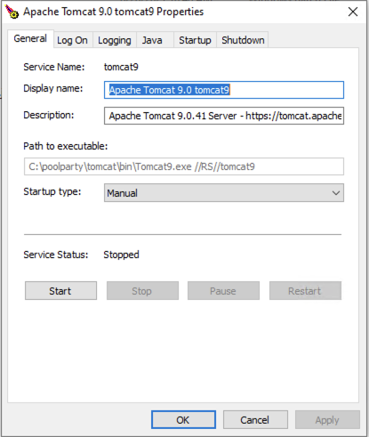
Task: Click the disabled Restart button
Action: [x=305, y=291]
